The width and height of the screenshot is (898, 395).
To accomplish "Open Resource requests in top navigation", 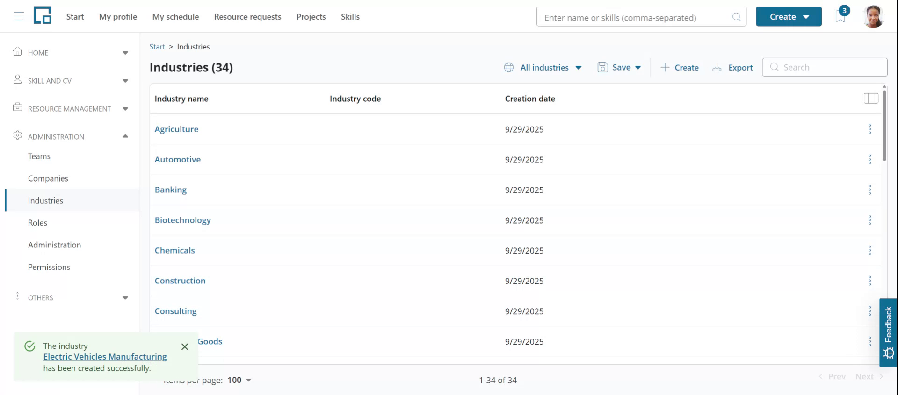I will coord(247,17).
